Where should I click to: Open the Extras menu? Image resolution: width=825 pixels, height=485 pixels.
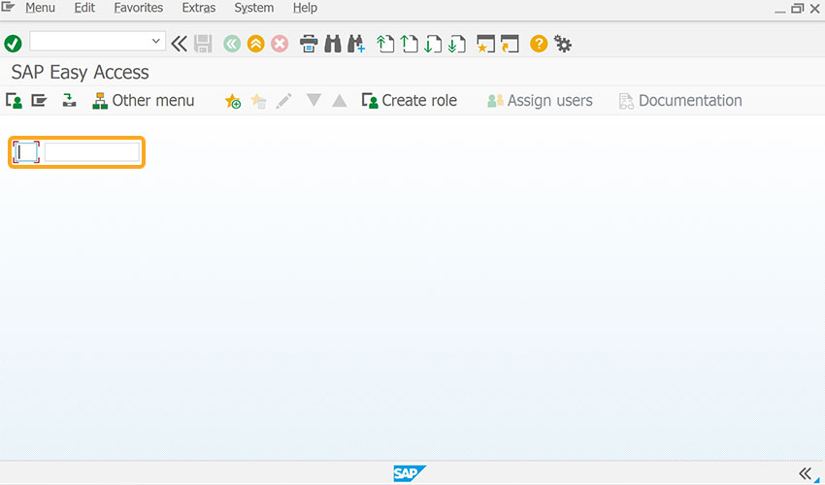click(x=198, y=8)
